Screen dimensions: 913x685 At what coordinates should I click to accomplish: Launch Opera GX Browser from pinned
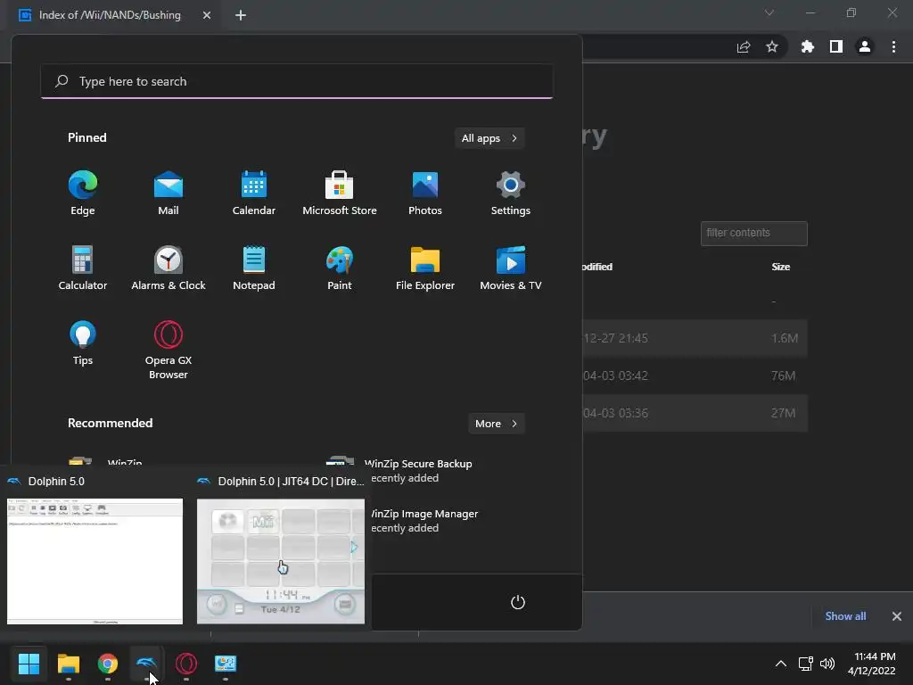169,350
